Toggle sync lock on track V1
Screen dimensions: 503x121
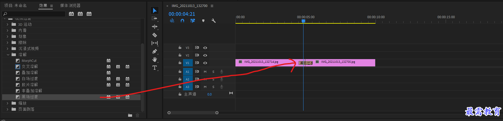pyautogui.click(x=197, y=63)
